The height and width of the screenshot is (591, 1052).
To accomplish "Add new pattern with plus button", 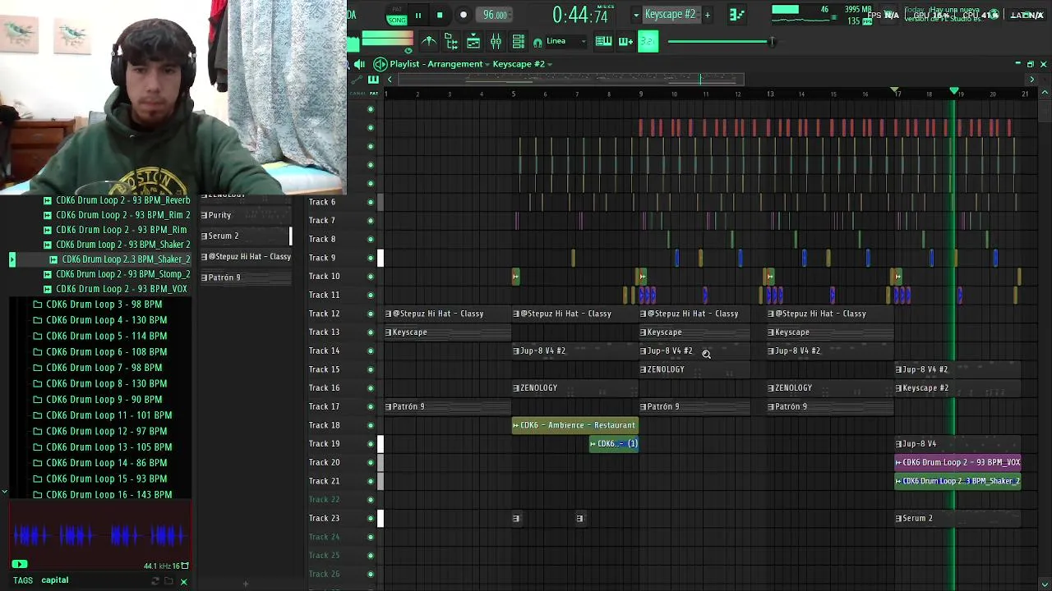I will [x=707, y=15].
